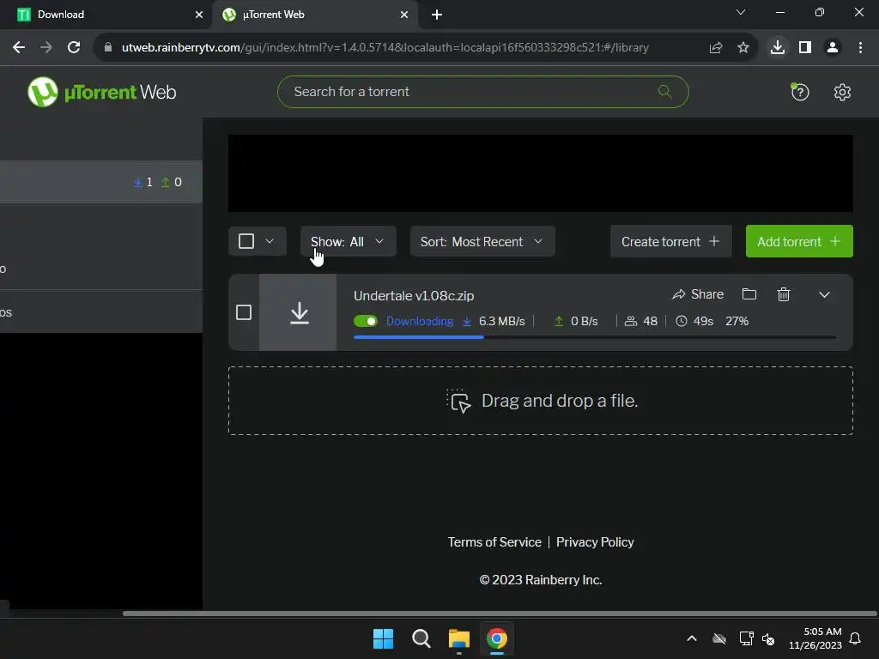This screenshot has width=879, height=659.
Task: Tick the checkbox for Undertale v1.08c.zip
Action: pyautogui.click(x=243, y=312)
